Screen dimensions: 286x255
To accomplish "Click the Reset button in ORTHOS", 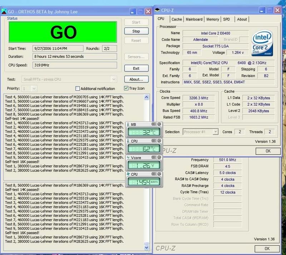I will pos(136,40).
